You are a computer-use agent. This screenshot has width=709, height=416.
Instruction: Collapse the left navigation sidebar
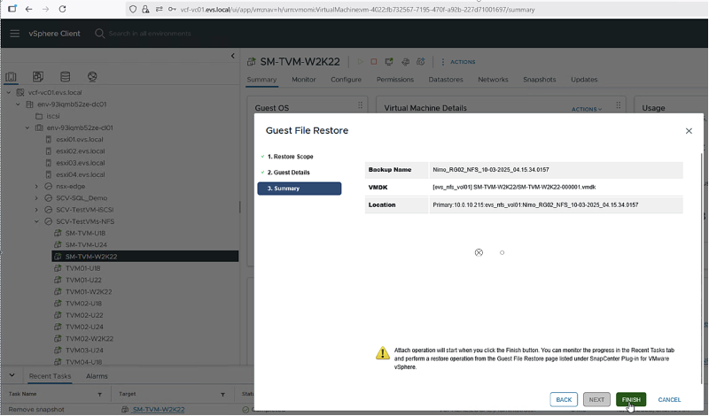click(233, 57)
